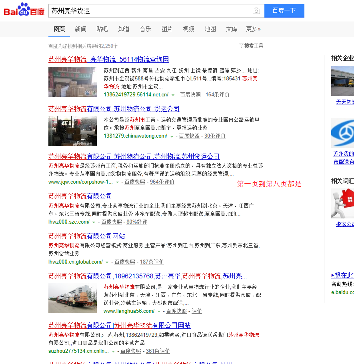The height and width of the screenshot is (364, 354).
Task: Expand arrow next to suzhou2775134.cn.cnlin...
Action: 113,352
